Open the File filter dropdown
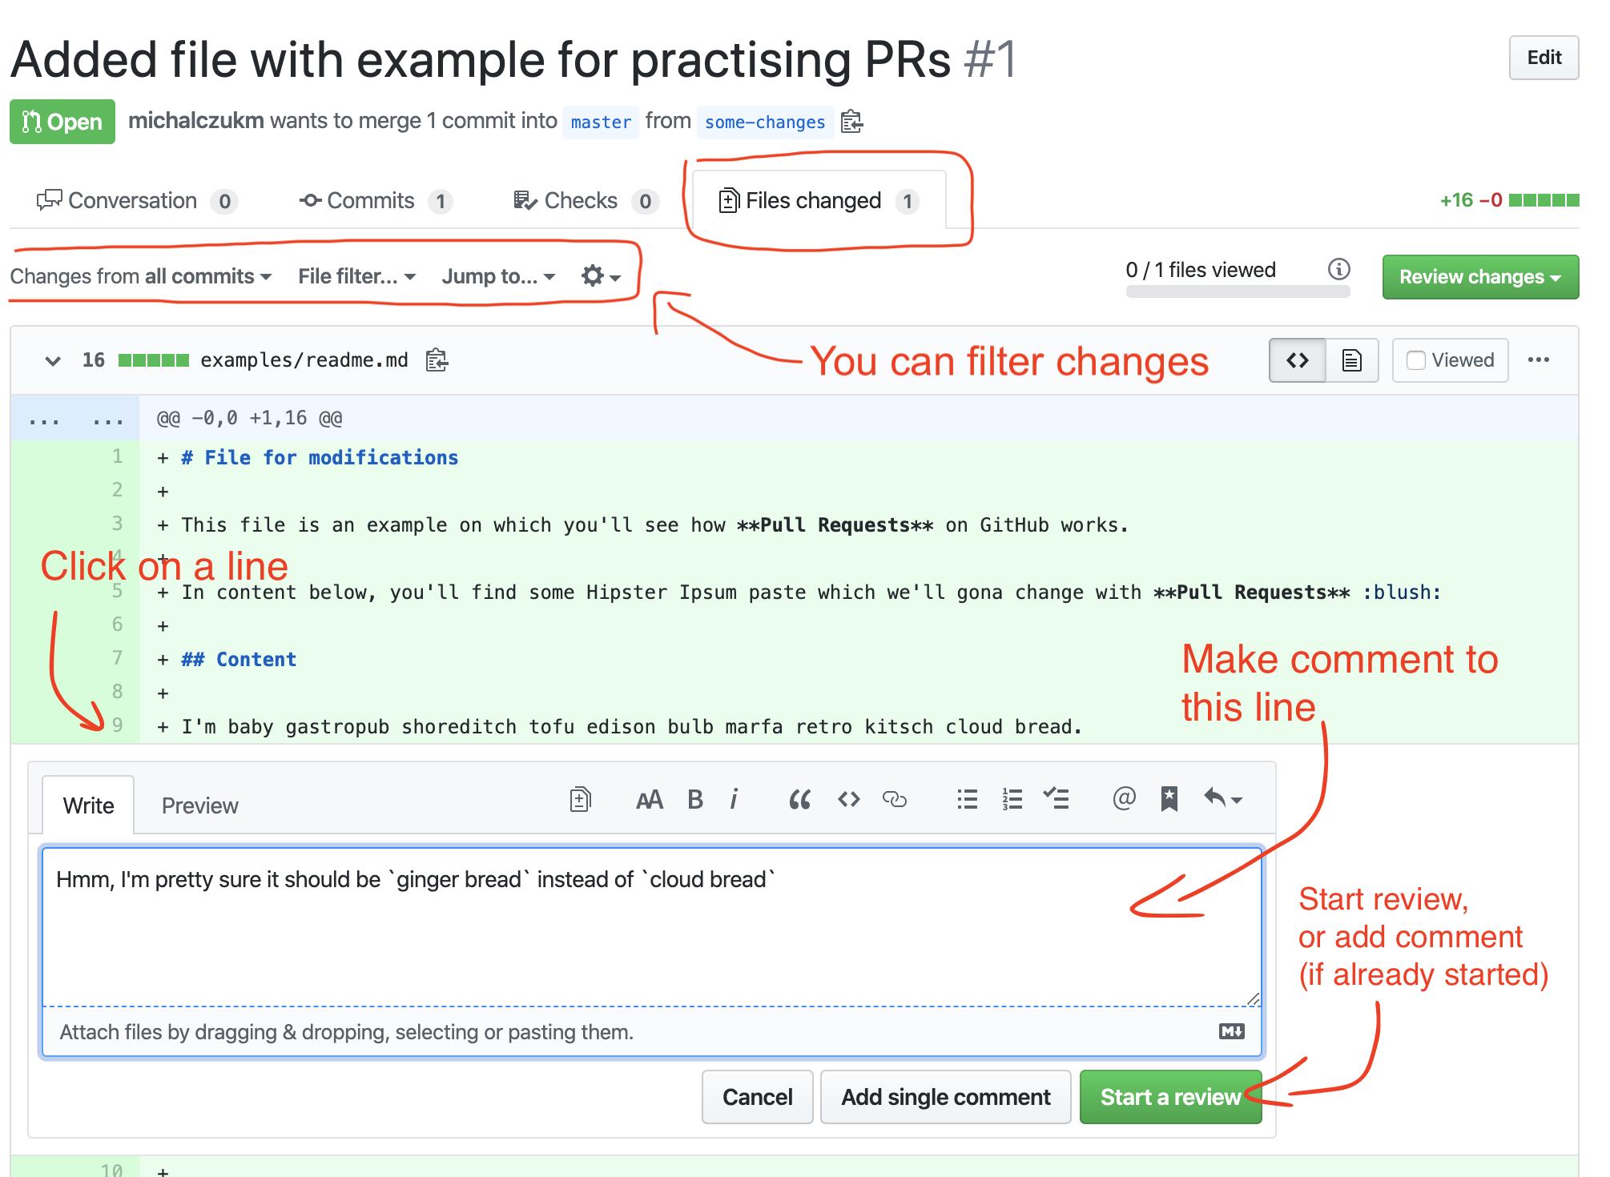The width and height of the screenshot is (1610, 1177). click(357, 276)
